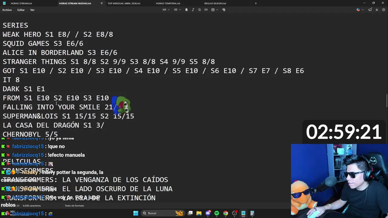Toggle italic formatting in Notepad toolbar
Viewport: 388px width, 218px height.
(x=193, y=10)
